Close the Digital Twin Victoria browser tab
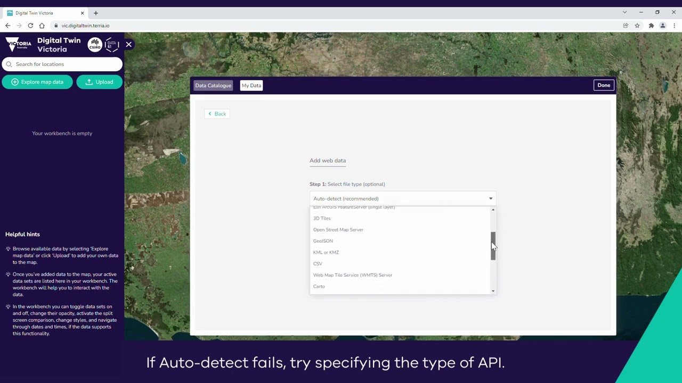 82,13
